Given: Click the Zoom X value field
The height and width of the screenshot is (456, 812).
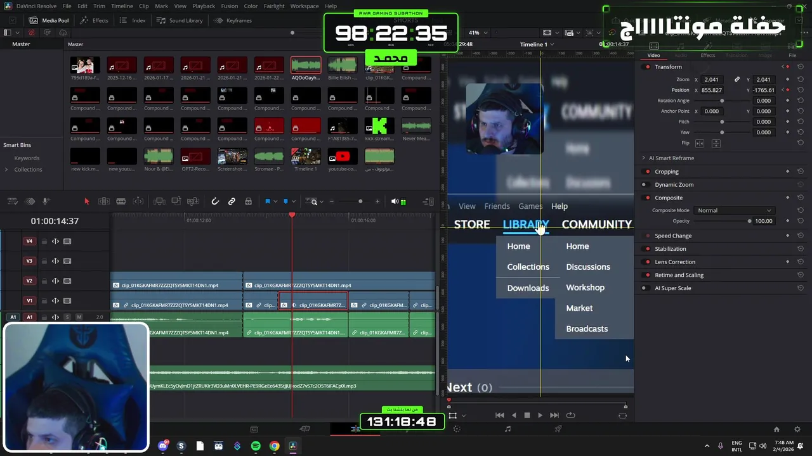Looking at the screenshot, I should [712, 79].
